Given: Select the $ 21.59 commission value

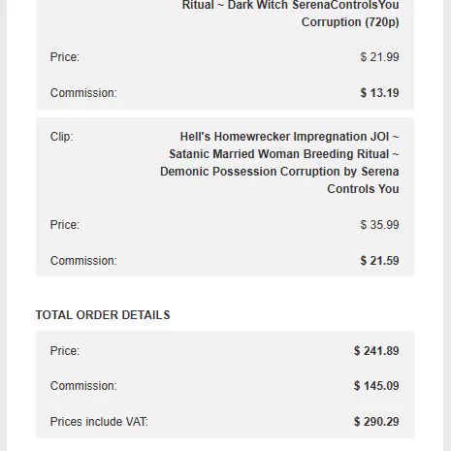Looking at the screenshot, I should point(379,261).
